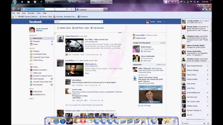Click the browser forward arrow button
223x125 pixels.
click(18, 9)
